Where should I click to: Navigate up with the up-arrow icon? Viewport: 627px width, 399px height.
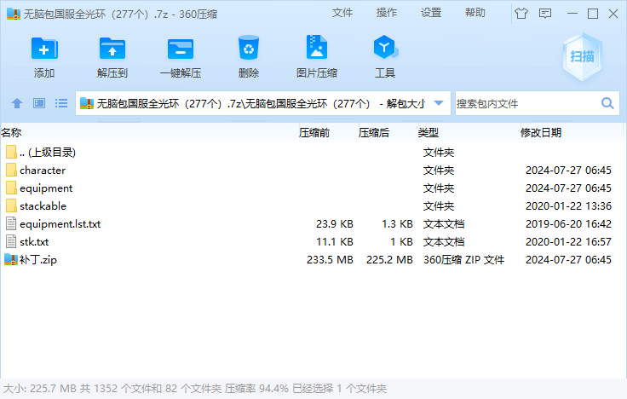tap(16, 103)
